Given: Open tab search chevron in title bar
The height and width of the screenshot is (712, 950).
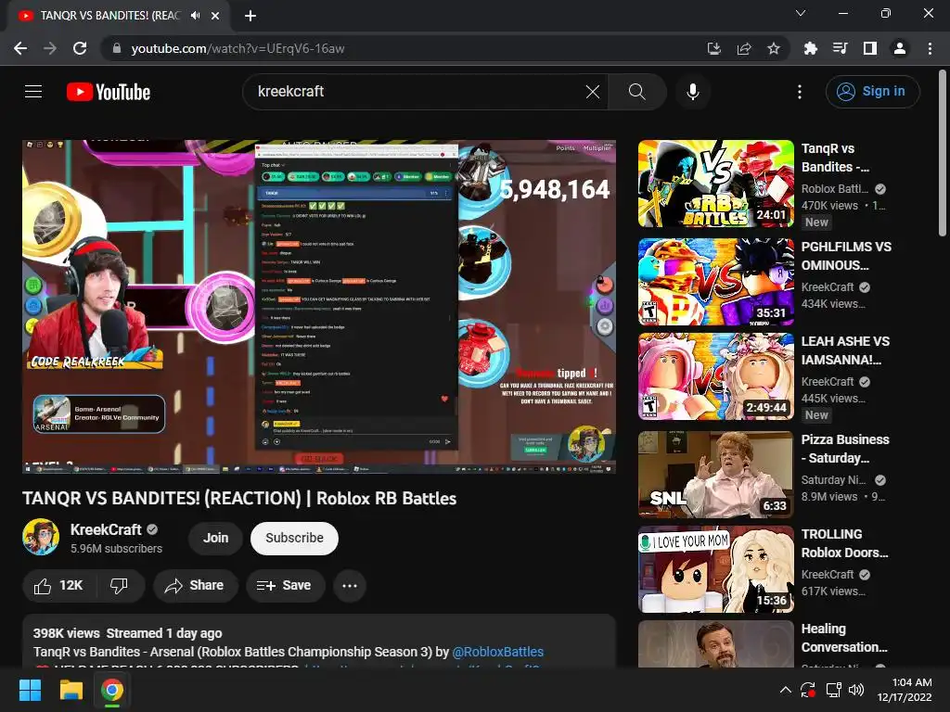Looking at the screenshot, I should (x=801, y=13).
